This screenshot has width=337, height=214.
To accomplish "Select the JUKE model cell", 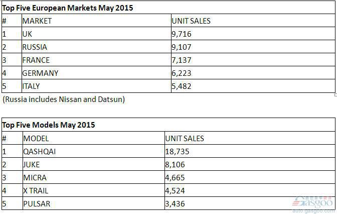I will tap(94, 164).
